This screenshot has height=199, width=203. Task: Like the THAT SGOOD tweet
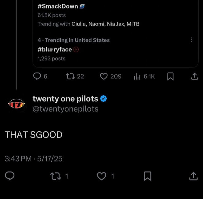[x=101, y=176]
